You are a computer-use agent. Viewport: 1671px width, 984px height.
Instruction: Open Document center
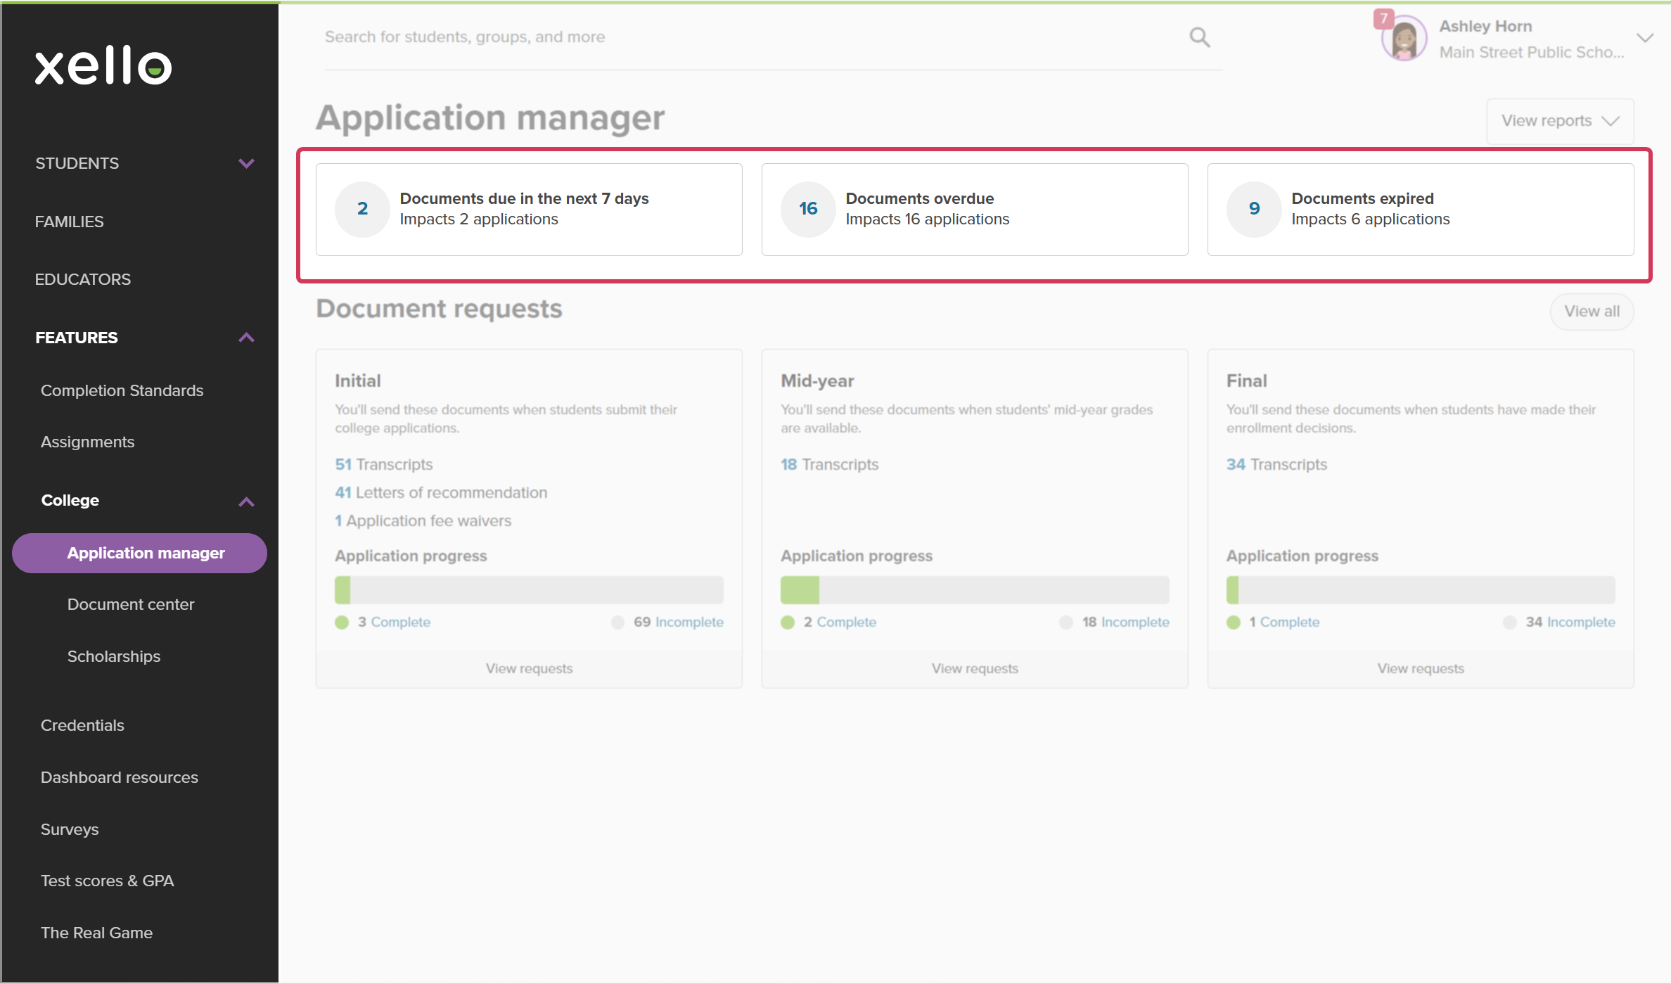[130, 604]
